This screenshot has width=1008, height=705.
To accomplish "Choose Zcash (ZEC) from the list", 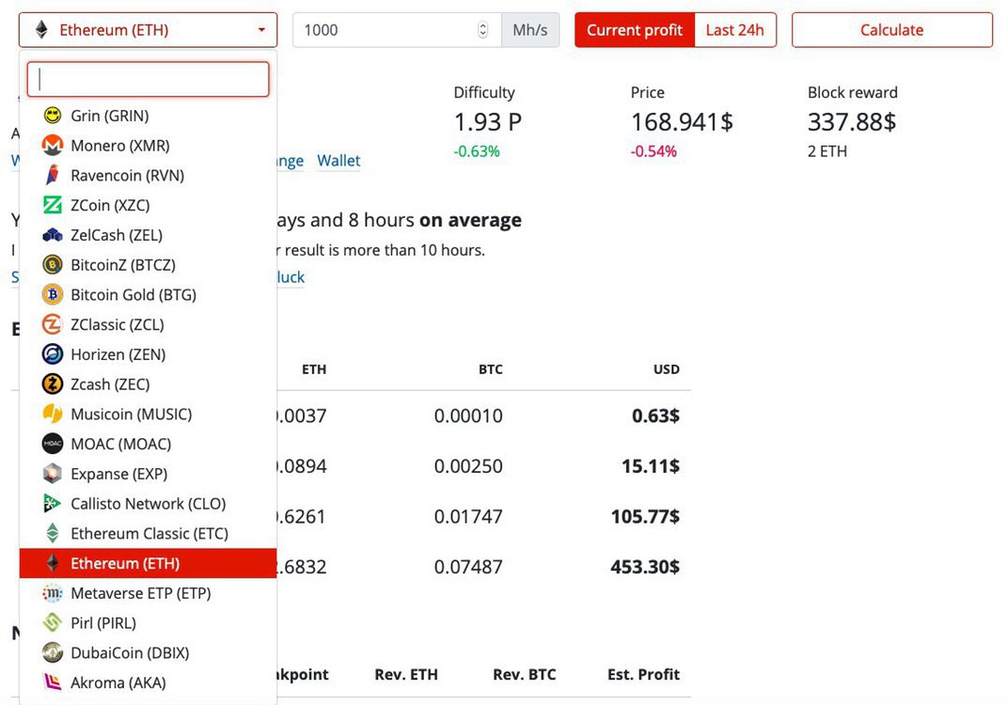I will [148, 384].
